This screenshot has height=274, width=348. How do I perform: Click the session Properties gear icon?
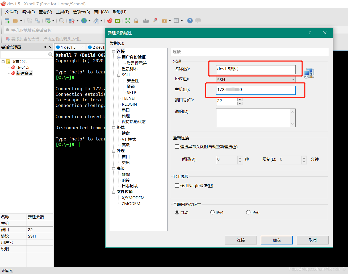(48, 21)
